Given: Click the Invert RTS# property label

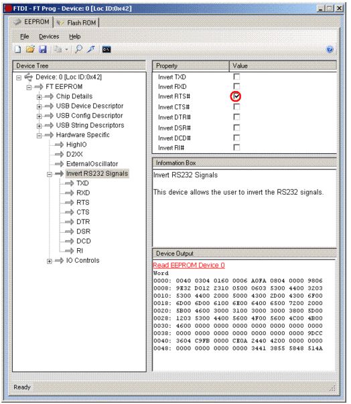Looking at the screenshot, I should (x=174, y=96).
